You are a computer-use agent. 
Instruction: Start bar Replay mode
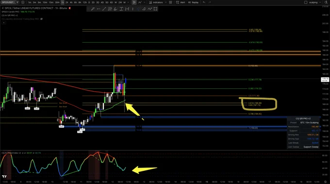[x=193, y=2]
